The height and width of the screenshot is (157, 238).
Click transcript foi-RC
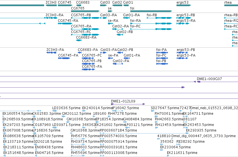pyautogui.click(x=151, y=29)
